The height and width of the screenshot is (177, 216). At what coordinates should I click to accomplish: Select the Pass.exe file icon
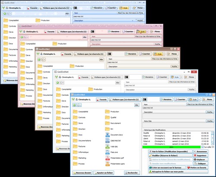click(x=108, y=152)
